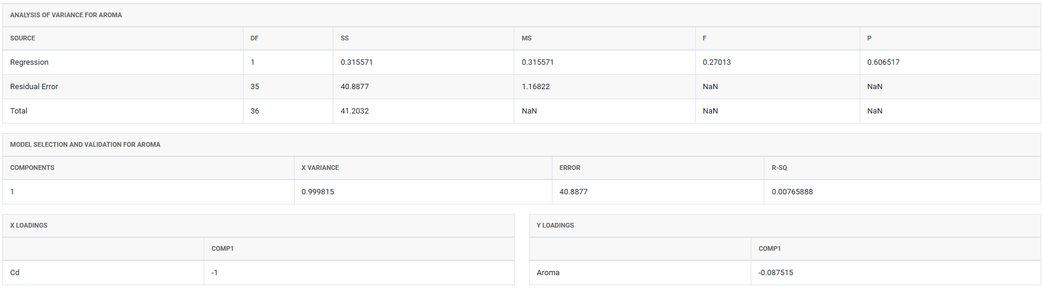Screen dimensions: 1043x290
Task: Click the Aroma row in Y Loadings
Action: tap(548, 273)
